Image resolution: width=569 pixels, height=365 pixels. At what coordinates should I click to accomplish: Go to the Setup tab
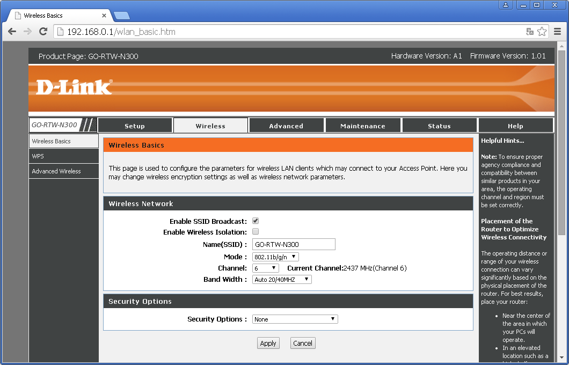tap(135, 126)
